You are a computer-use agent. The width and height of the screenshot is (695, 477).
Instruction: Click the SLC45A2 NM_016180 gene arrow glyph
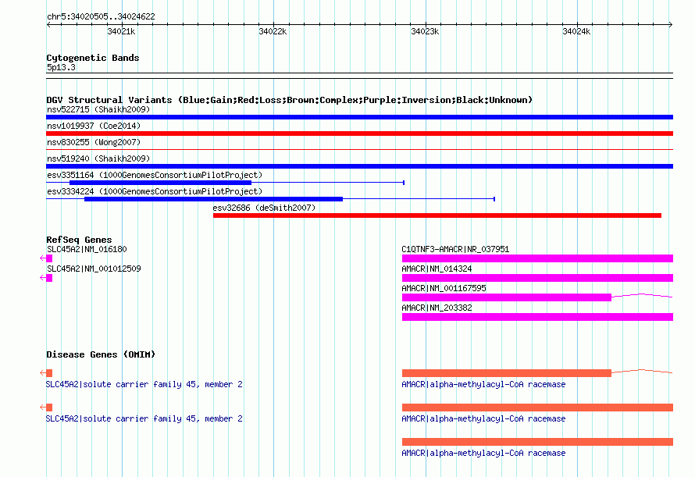click(x=48, y=258)
